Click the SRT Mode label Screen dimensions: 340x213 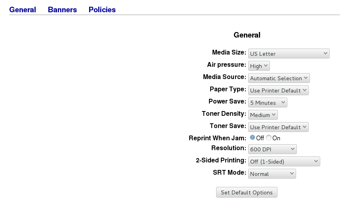pyautogui.click(x=229, y=173)
